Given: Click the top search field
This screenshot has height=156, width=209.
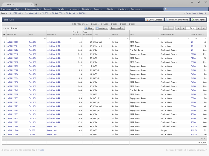Looking at the screenshot, I should [185, 9].
